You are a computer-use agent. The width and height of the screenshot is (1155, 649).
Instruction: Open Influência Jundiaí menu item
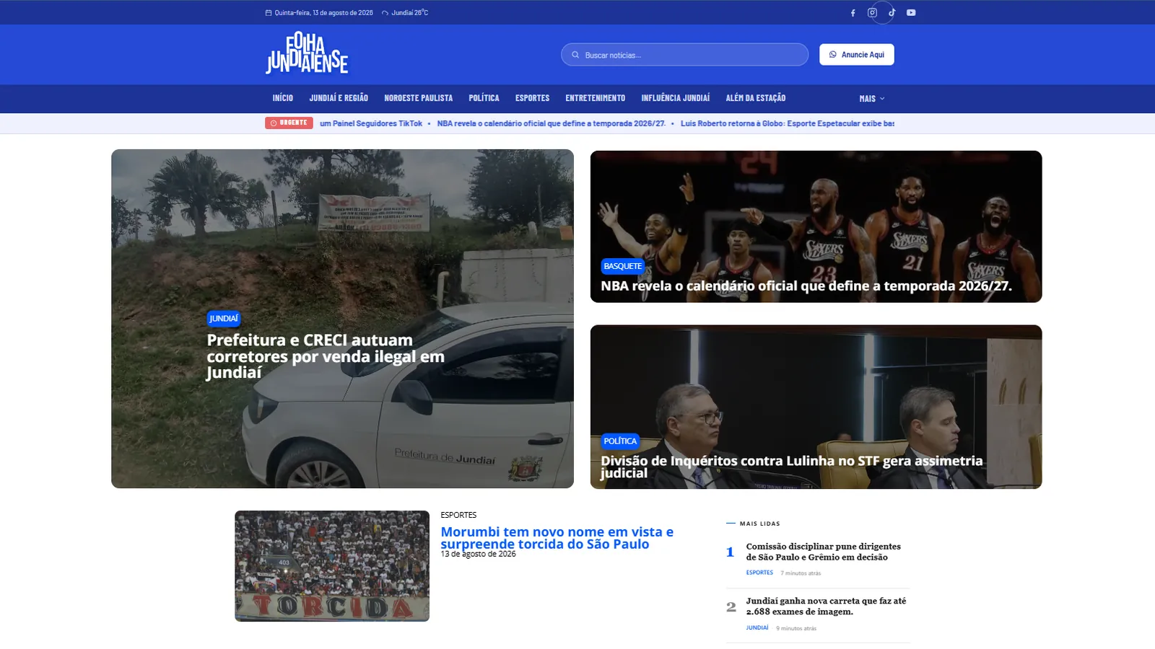pyautogui.click(x=675, y=98)
